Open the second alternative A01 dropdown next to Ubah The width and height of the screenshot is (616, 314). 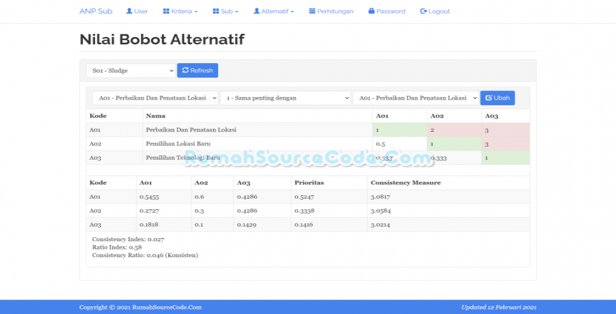pyautogui.click(x=416, y=98)
